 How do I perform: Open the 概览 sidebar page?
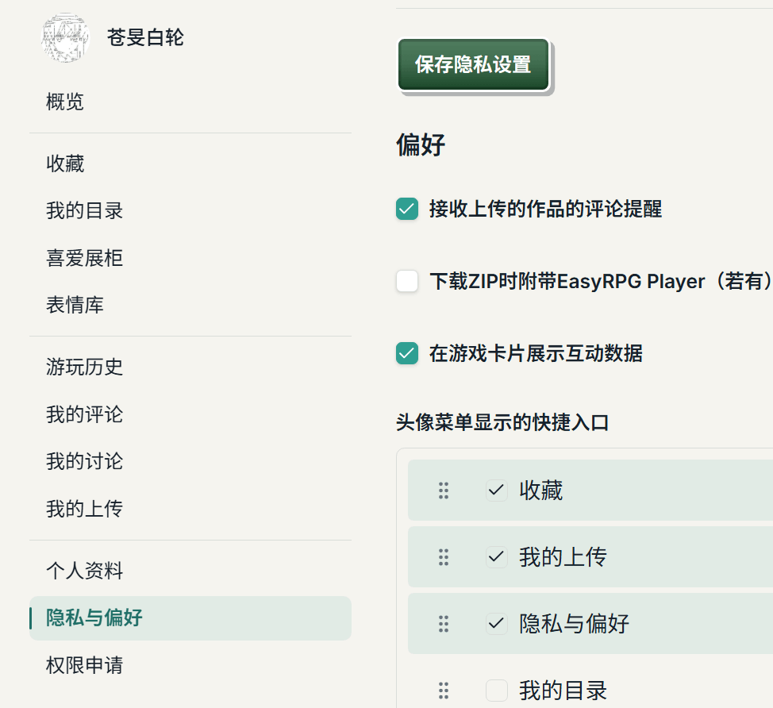click(65, 102)
